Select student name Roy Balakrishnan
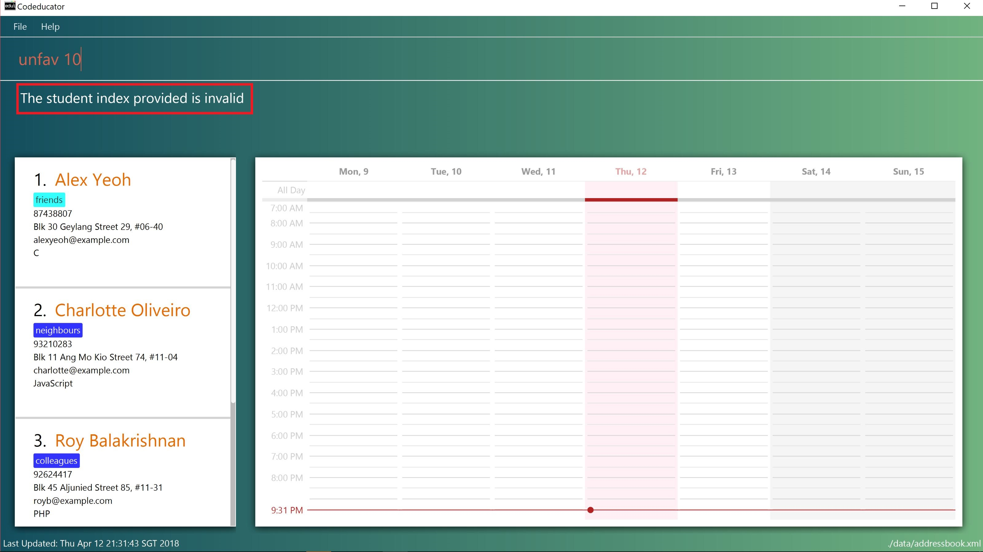983x552 pixels. tap(120, 440)
